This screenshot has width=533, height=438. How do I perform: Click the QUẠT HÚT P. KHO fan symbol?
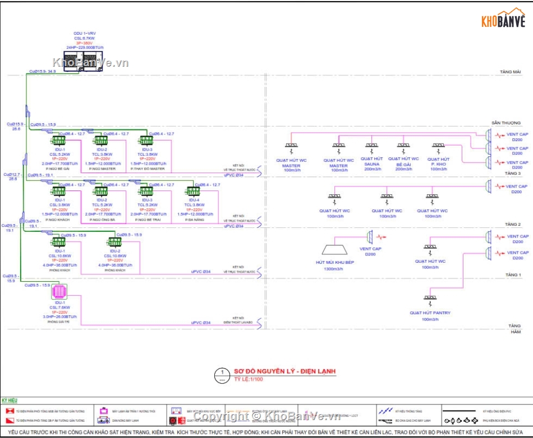pos(438,147)
